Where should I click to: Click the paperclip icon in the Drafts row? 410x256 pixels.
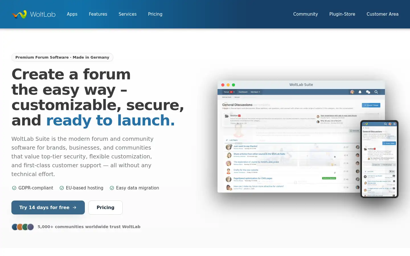pyautogui.click(x=335, y=173)
